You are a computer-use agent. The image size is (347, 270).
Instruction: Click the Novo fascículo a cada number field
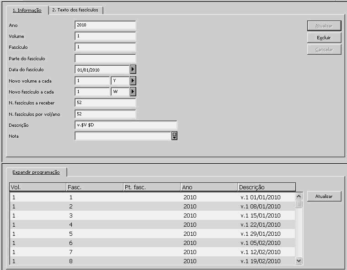pos(92,92)
